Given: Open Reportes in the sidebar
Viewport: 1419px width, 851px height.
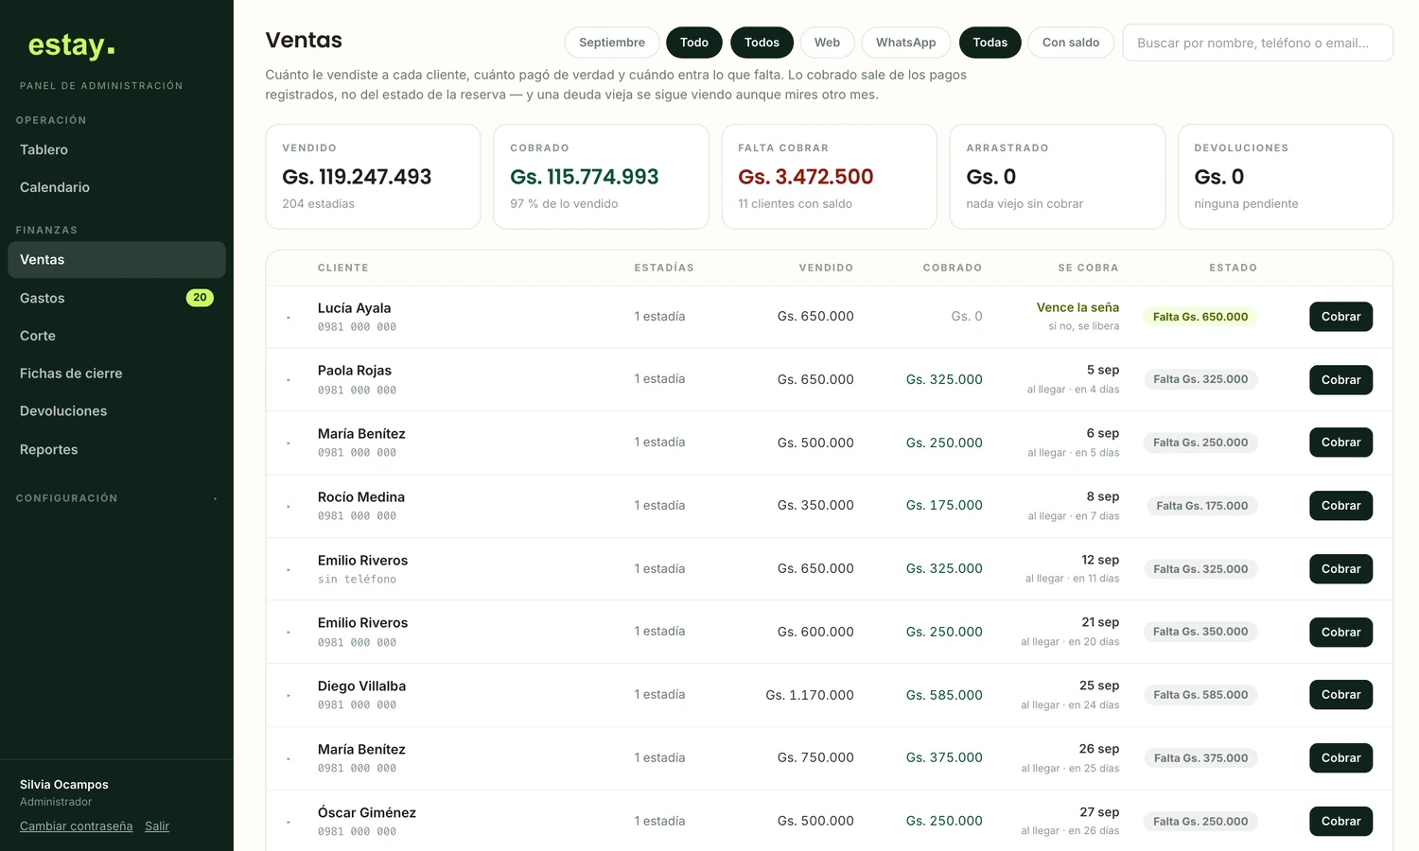Looking at the screenshot, I should [116, 449].
